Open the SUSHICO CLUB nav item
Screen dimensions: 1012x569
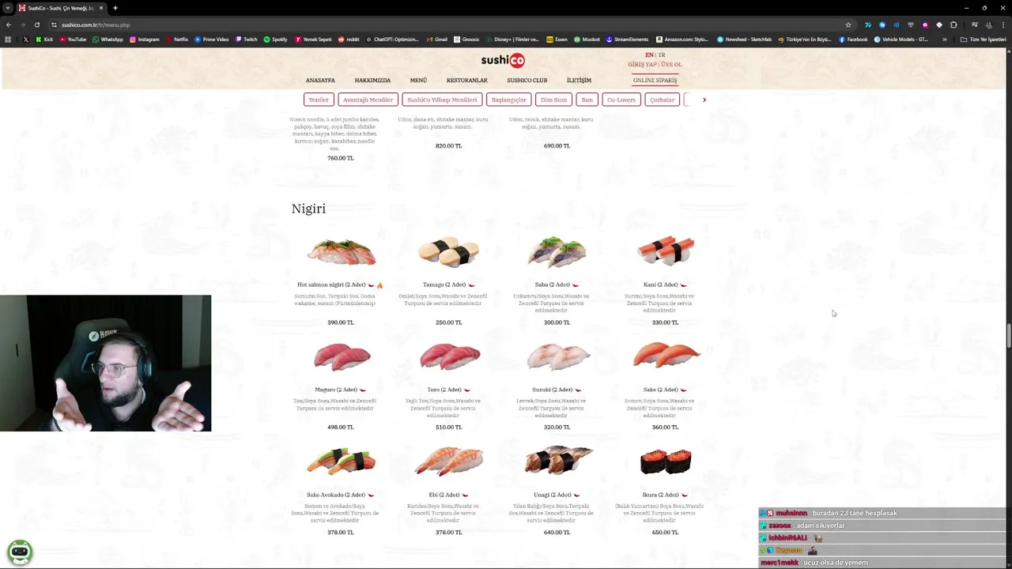pyautogui.click(x=527, y=80)
